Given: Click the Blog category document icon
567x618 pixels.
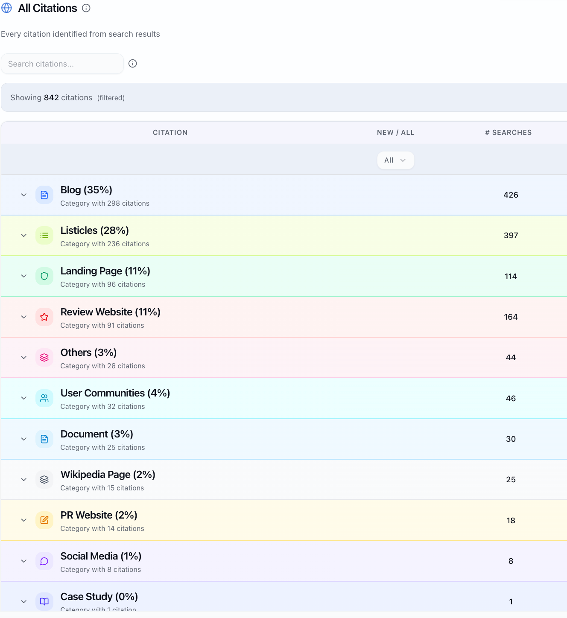Looking at the screenshot, I should [44, 195].
